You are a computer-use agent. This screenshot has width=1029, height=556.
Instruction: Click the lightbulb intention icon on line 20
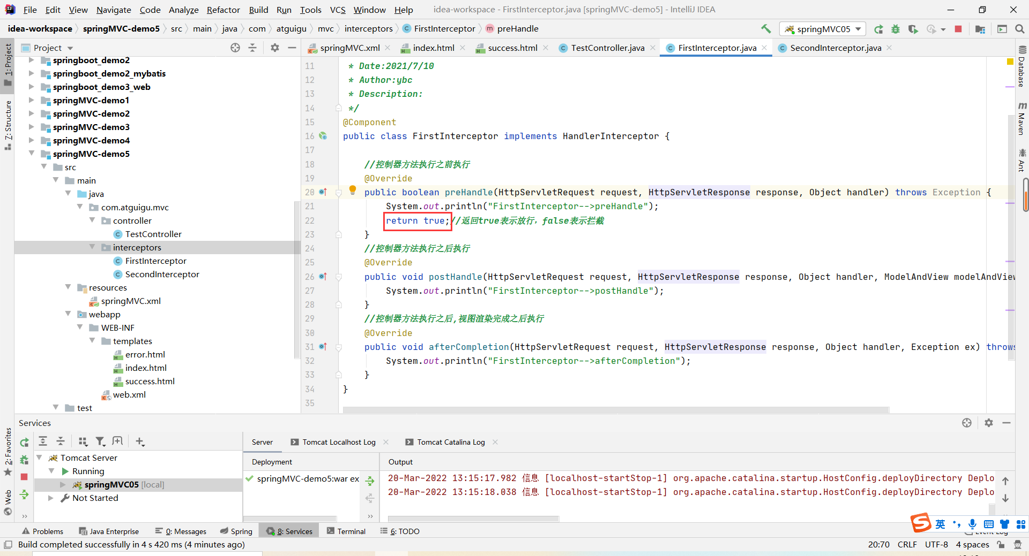[x=353, y=189]
